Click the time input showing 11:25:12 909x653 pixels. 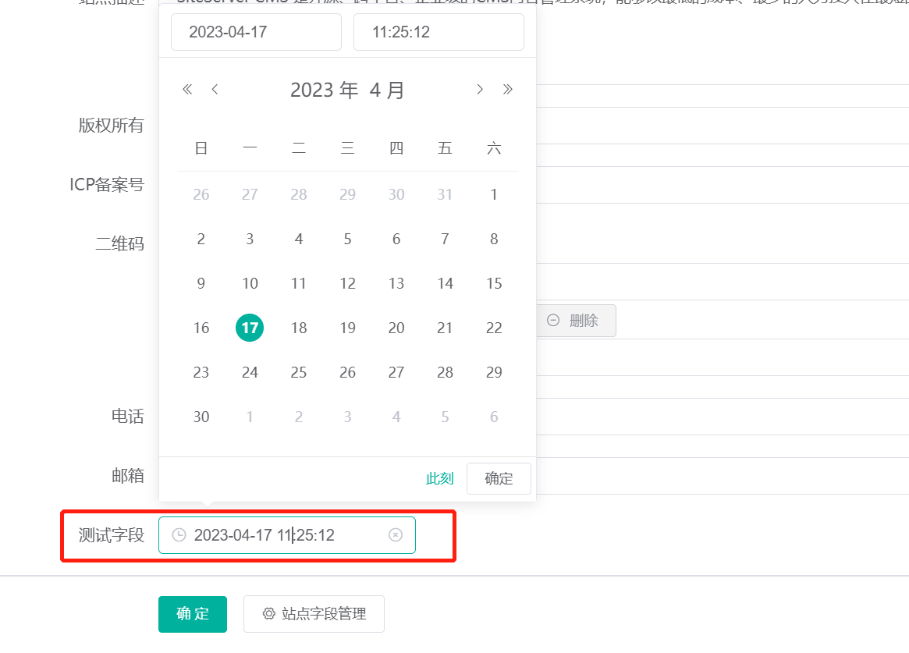pyautogui.click(x=439, y=32)
